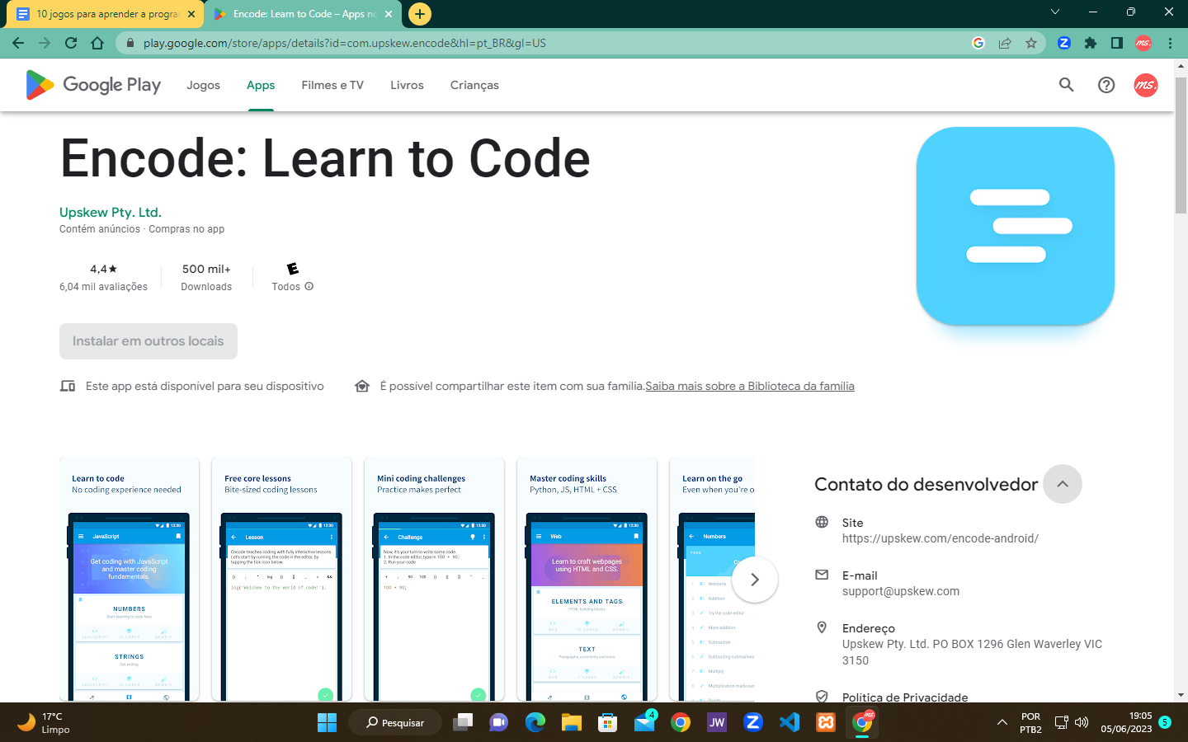Show next screenshots with the arrow button
Image resolution: width=1188 pixels, height=742 pixels.
point(754,580)
